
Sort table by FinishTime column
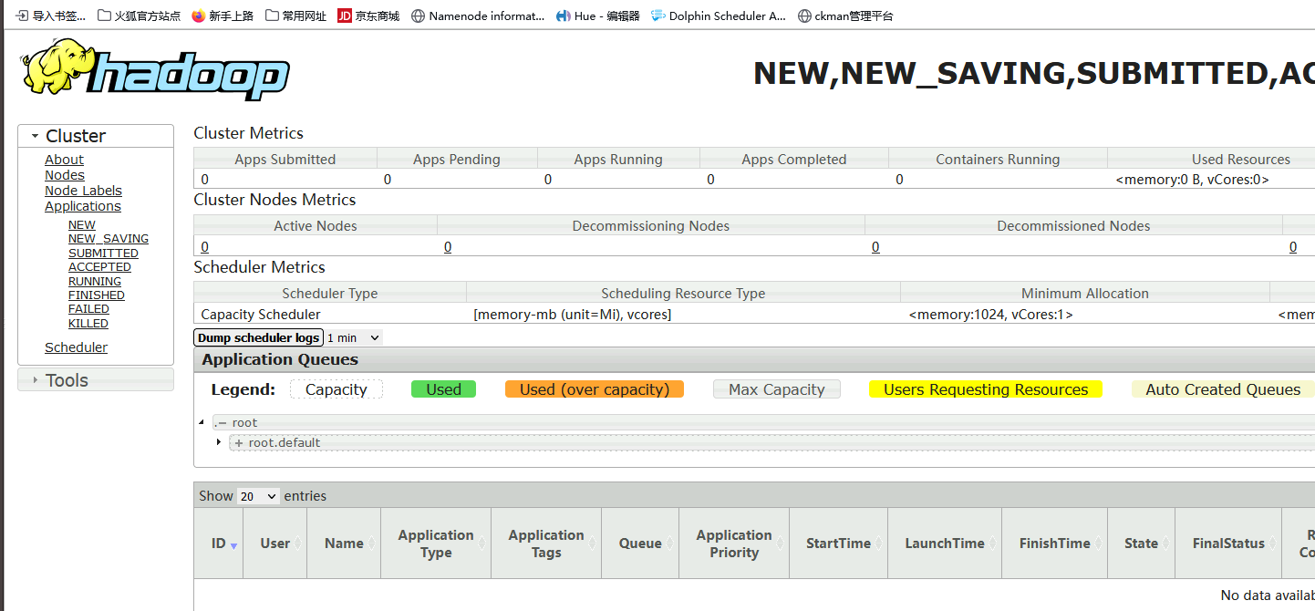pyautogui.click(x=1054, y=544)
